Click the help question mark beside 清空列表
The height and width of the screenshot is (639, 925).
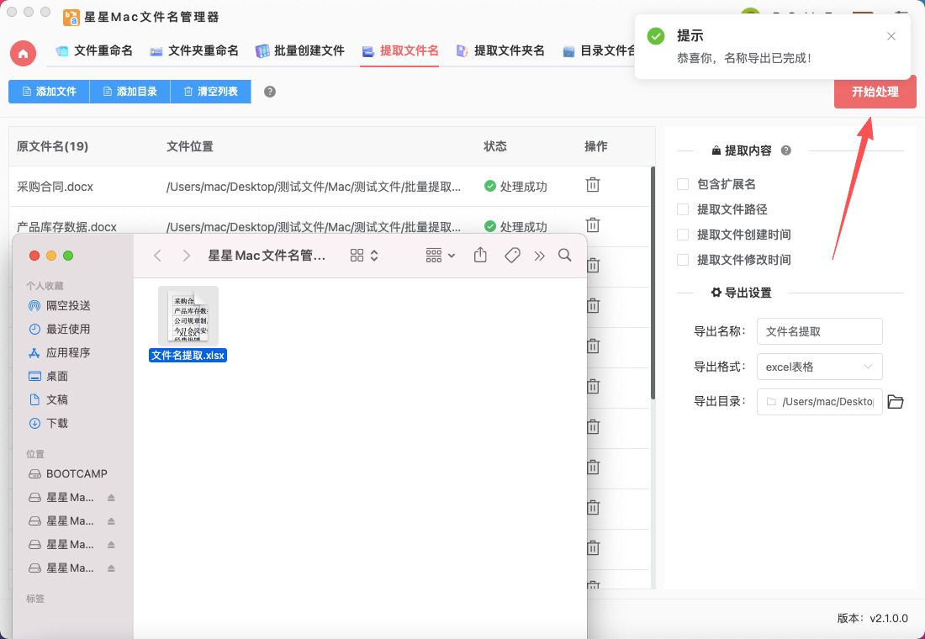270,92
